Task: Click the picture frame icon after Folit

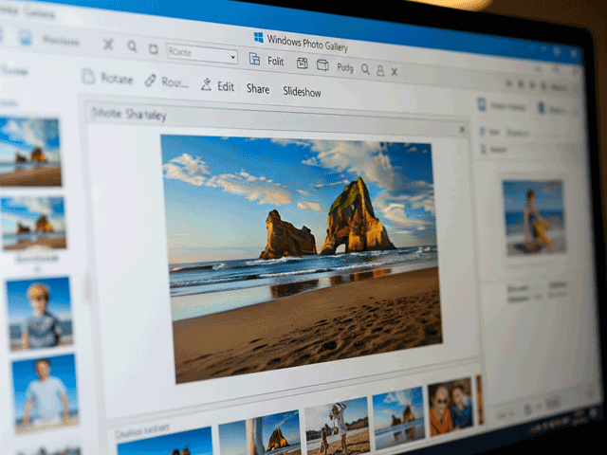Action: tap(303, 64)
